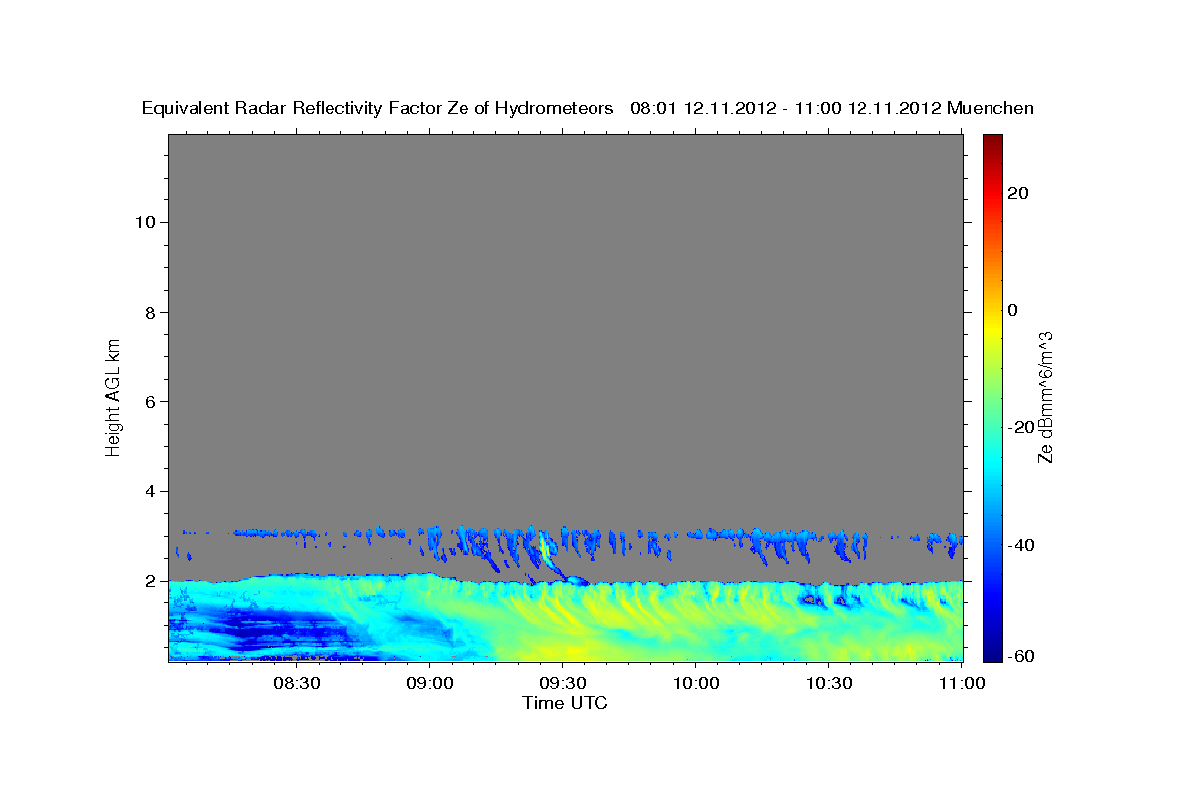The width and height of the screenshot is (1191, 794).
Task: Click the height label 4 on y-axis
Action: coord(151,491)
